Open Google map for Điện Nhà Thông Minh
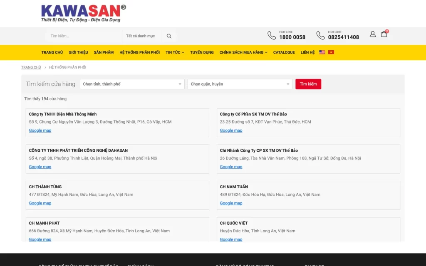Image resolution: width=426 pixels, height=266 pixels. point(40,131)
